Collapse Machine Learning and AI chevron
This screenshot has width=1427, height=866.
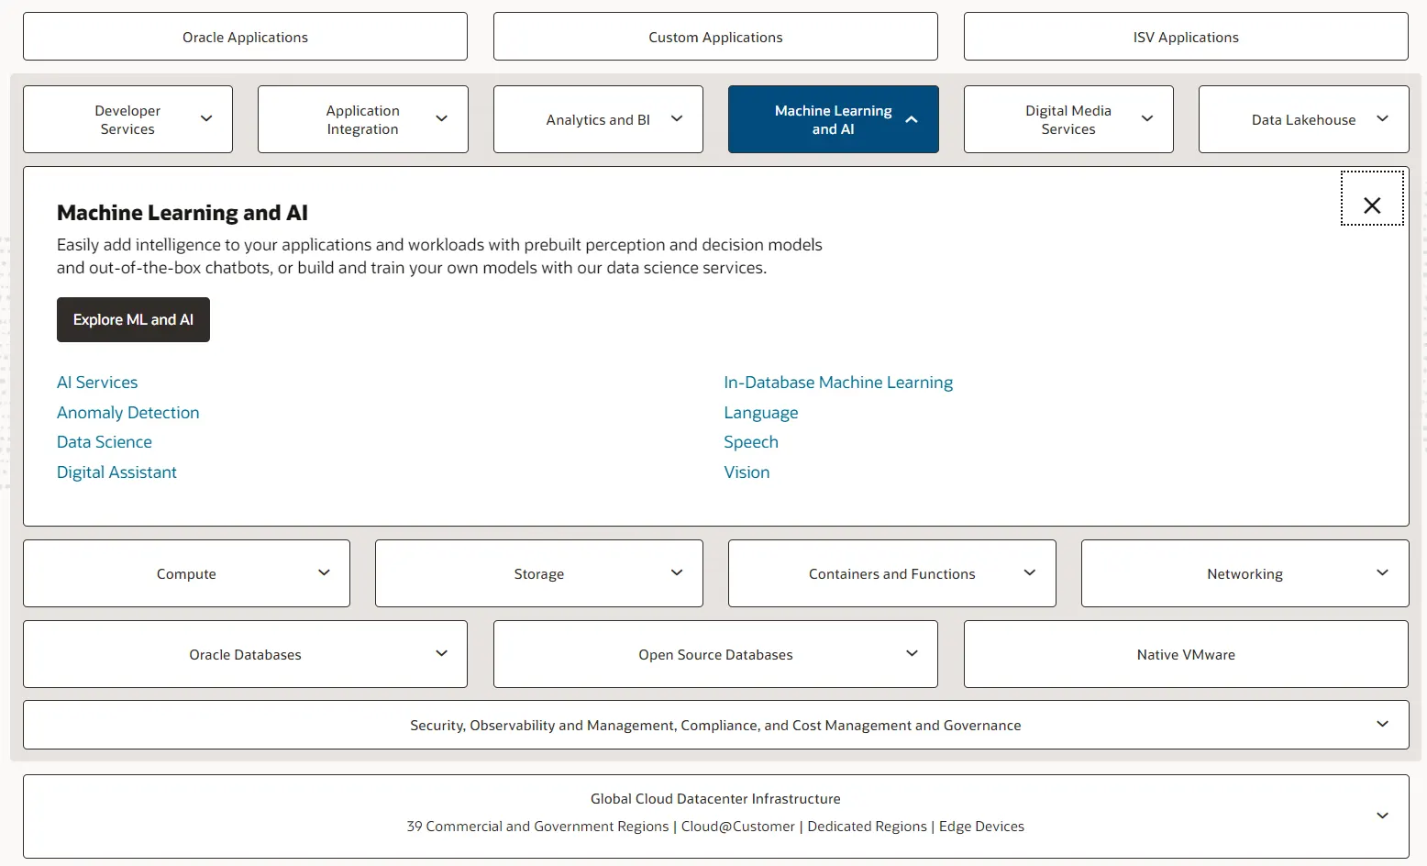[x=912, y=119]
